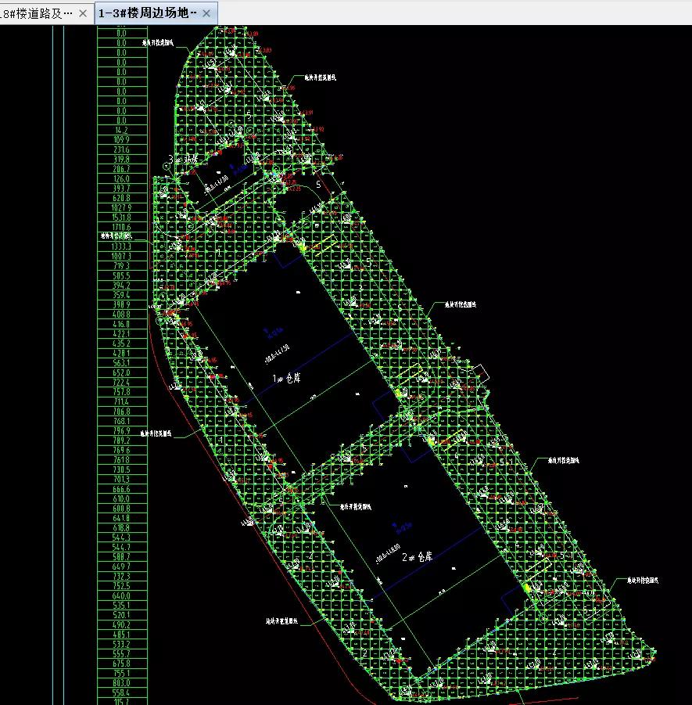Click the 1# 仓库 label
The image size is (692, 705).
(285, 377)
